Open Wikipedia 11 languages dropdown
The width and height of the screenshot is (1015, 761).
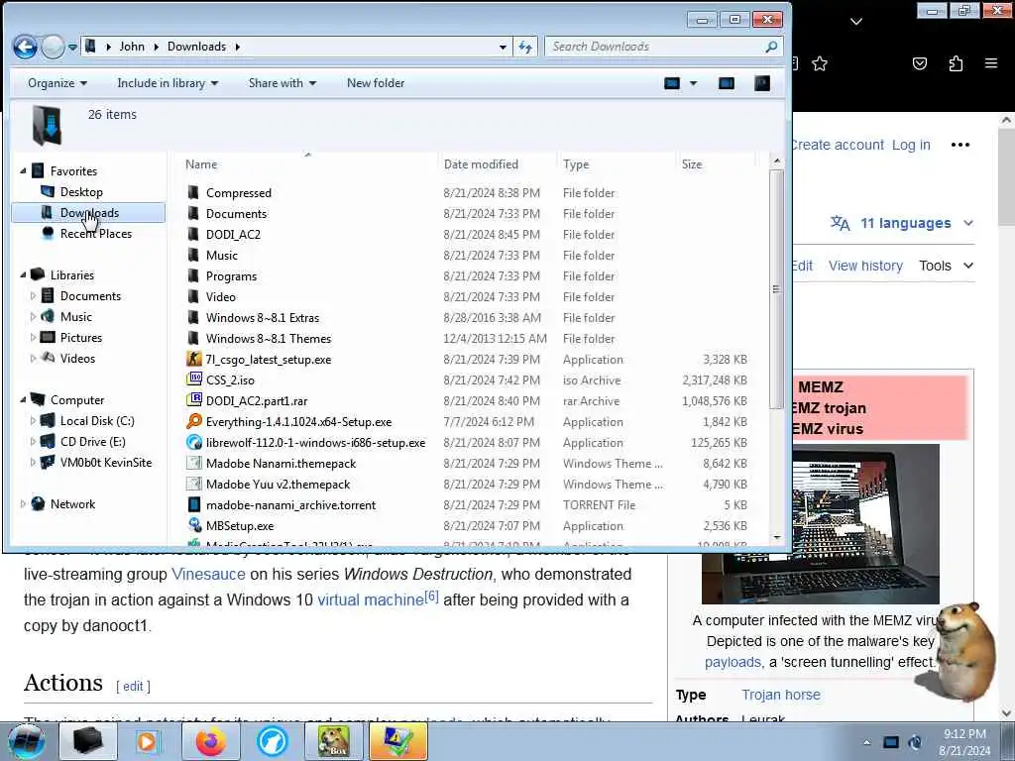coord(902,223)
